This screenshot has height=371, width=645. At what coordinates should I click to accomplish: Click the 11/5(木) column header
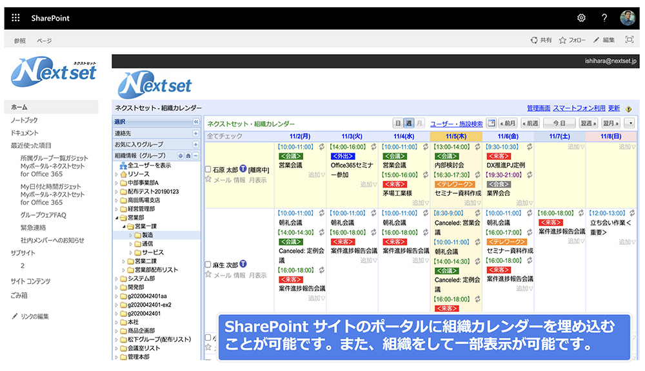pos(456,136)
